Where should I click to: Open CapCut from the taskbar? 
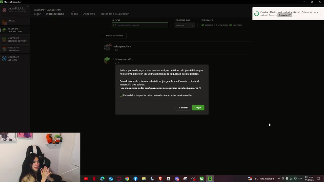tap(169, 179)
